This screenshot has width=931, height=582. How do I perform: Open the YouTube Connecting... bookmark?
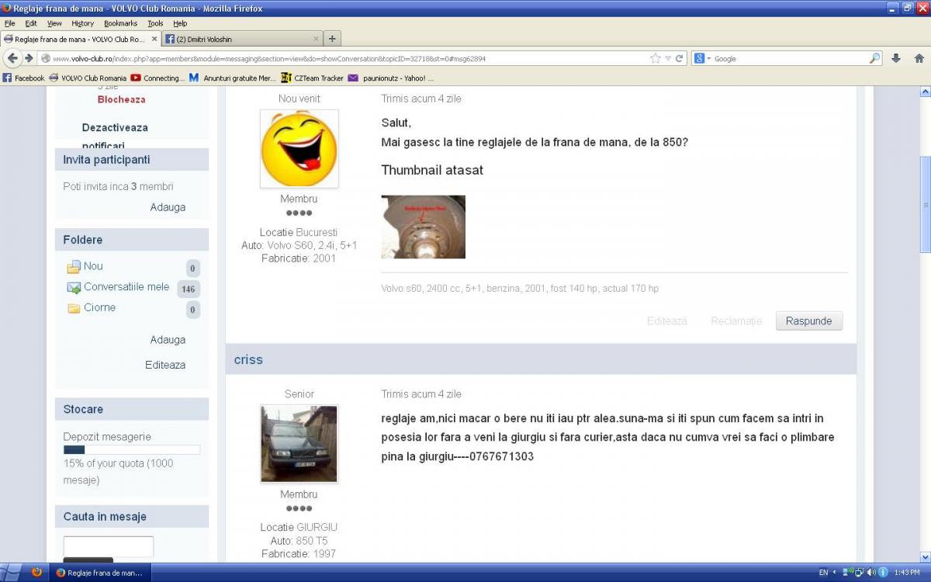point(157,78)
